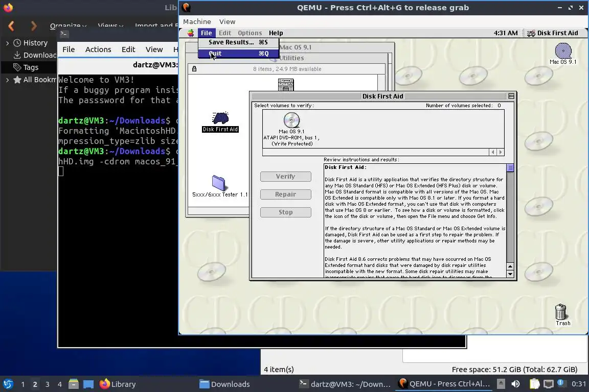Click the free space status text

pyautogui.click(x=514, y=370)
